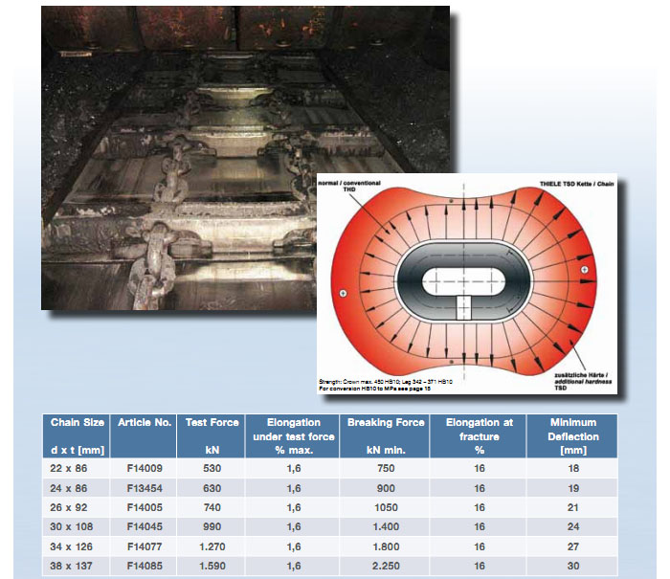This screenshot has width=670, height=579.
Task: Click the plus symbol on the diagram's right lobe
Action: point(583,272)
